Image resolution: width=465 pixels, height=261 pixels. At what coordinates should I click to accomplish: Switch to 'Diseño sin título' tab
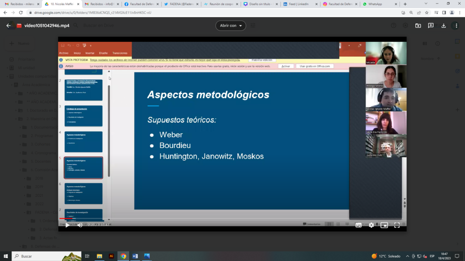coord(260,4)
